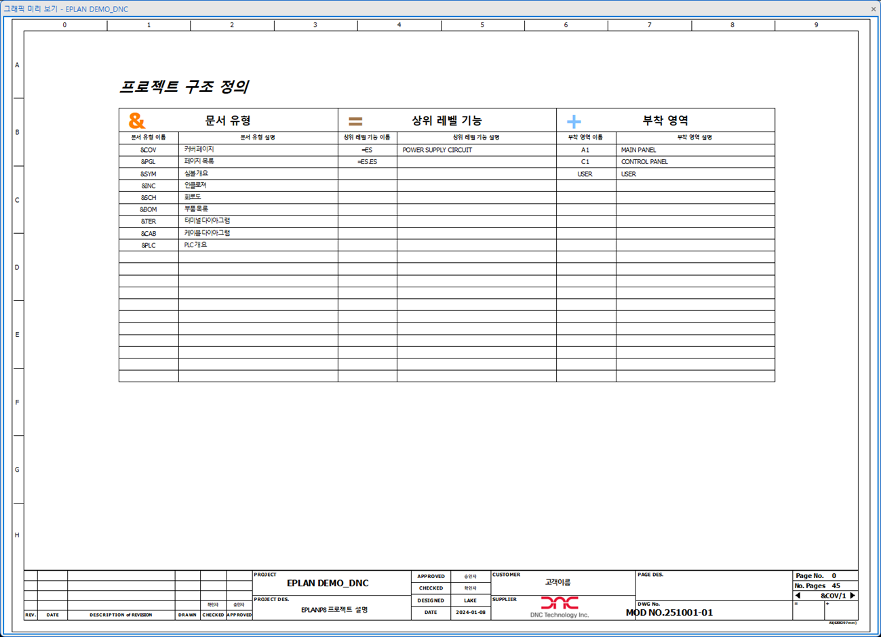Click row ruler letter H
The width and height of the screenshot is (881, 637).
(17, 535)
